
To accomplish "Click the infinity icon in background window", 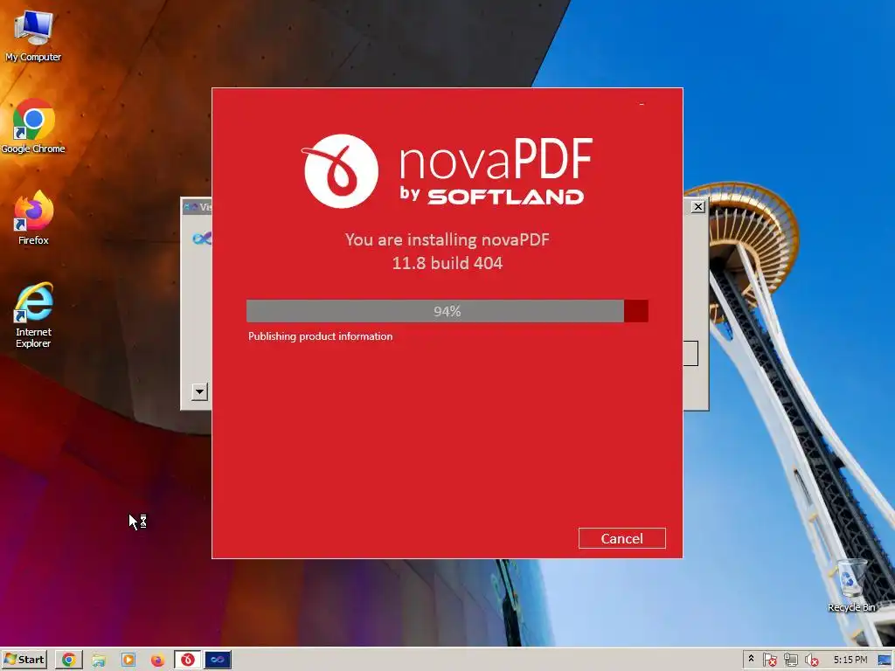I will pos(202,238).
